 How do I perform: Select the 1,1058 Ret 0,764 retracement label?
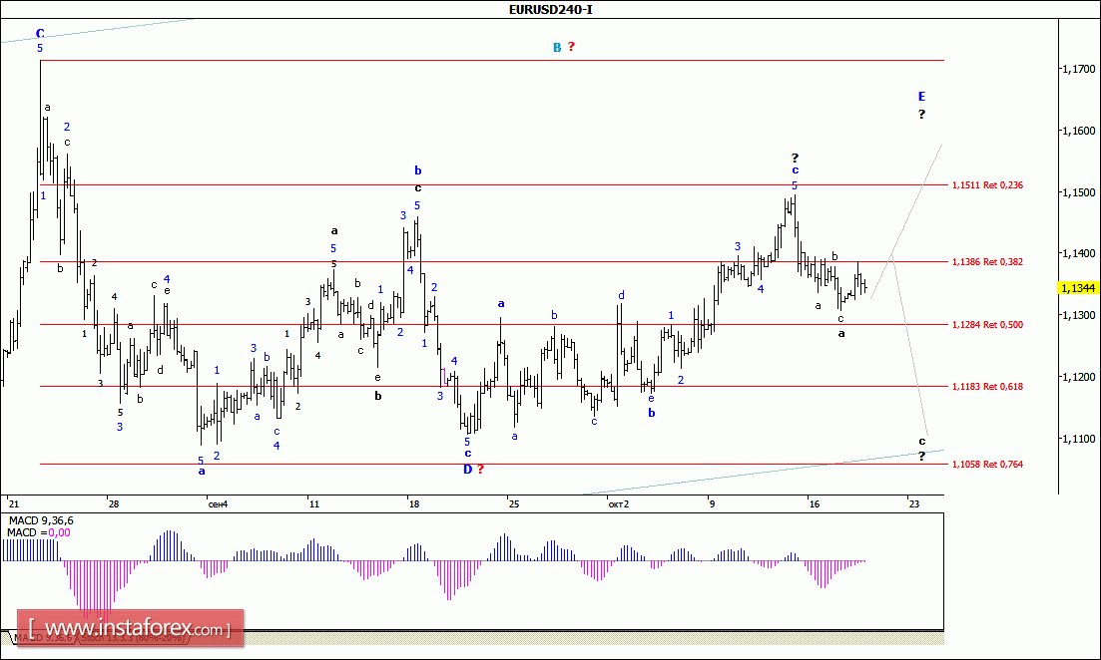pos(987,464)
